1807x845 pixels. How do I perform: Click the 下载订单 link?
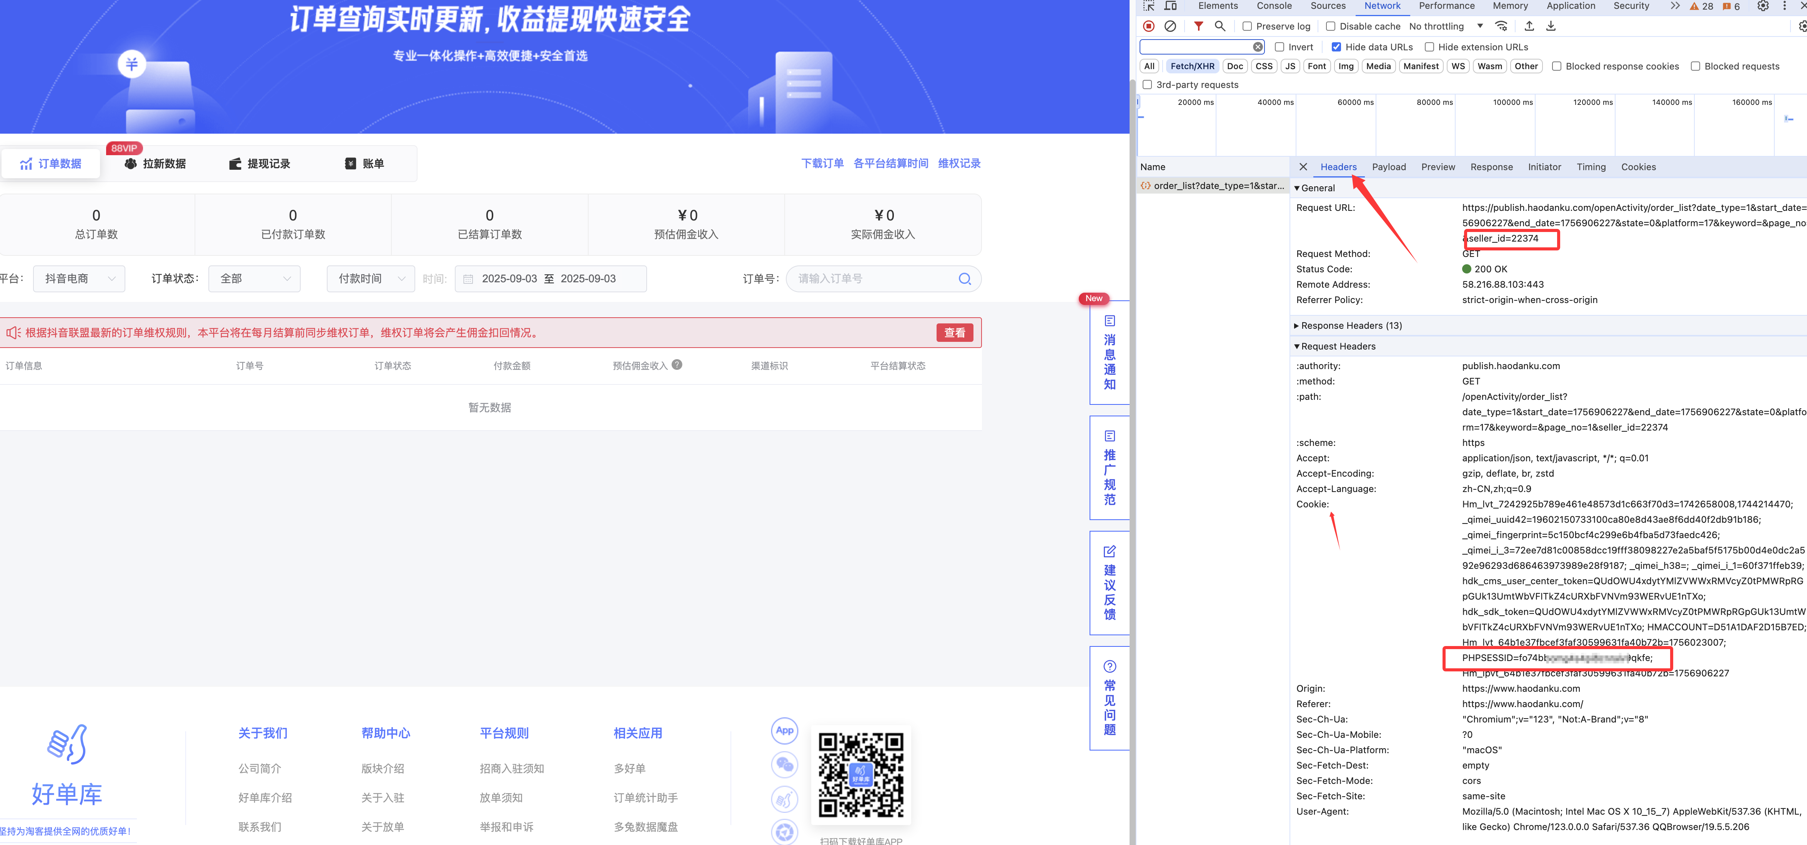click(822, 163)
